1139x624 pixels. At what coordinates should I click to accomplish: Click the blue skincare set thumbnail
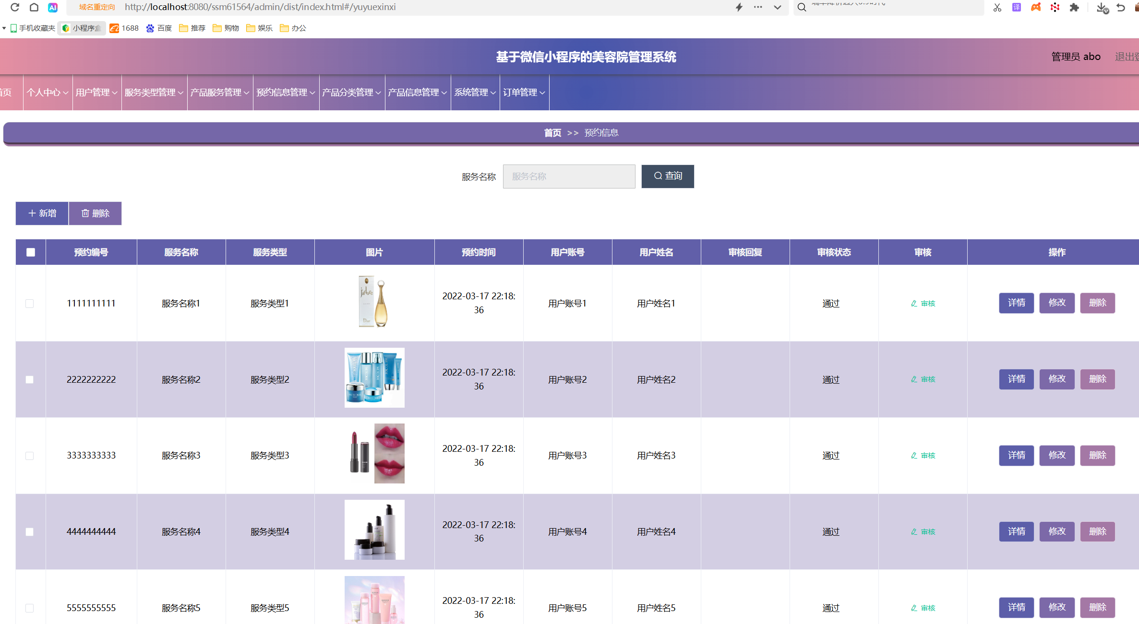[374, 377]
